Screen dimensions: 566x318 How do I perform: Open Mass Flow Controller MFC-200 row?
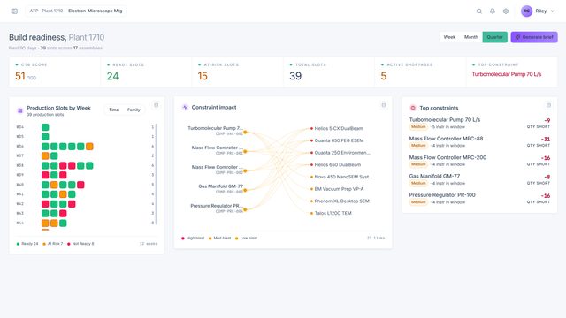pos(479,161)
